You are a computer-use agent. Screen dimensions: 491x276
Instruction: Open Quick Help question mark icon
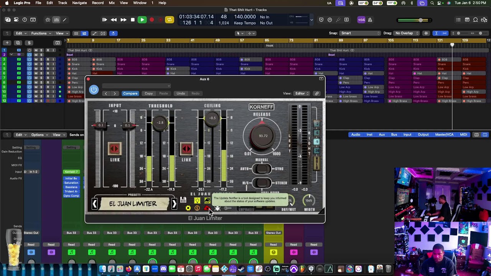[x=25, y=20]
